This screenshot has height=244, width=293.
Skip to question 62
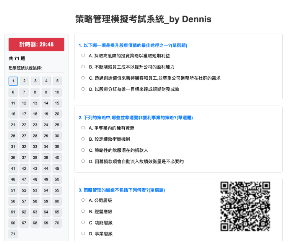(24, 212)
